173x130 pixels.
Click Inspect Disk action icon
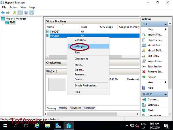[144, 61]
